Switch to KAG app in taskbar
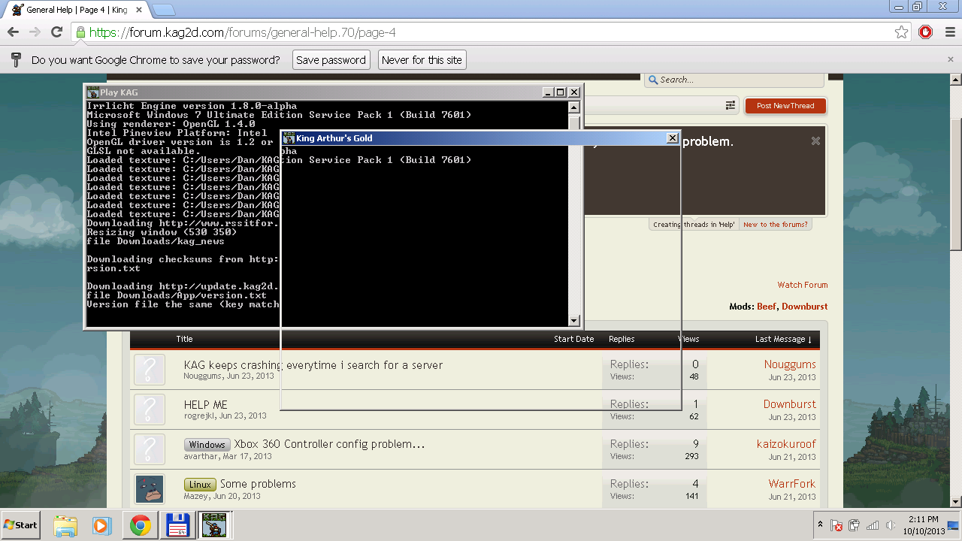962x541 pixels. point(215,525)
